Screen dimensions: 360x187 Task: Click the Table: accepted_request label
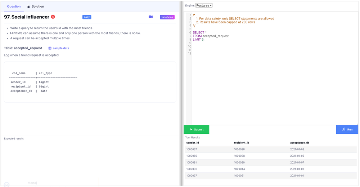tap(23, 48)
